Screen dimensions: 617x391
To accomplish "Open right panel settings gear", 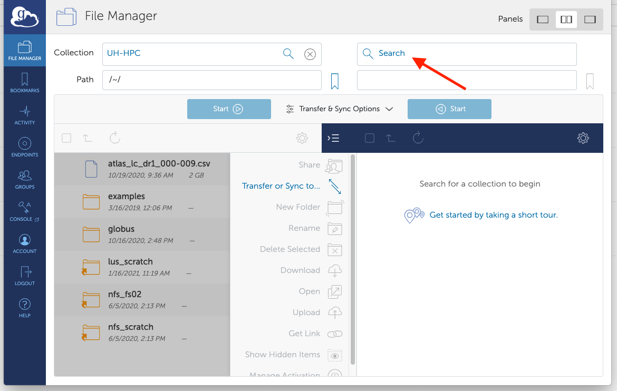I will 583,138.
